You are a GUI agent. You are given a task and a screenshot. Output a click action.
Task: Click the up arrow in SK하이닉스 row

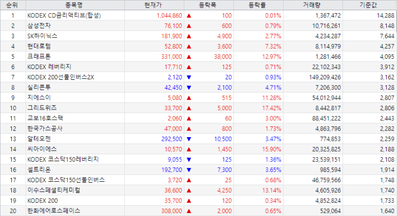click(189, 36)
